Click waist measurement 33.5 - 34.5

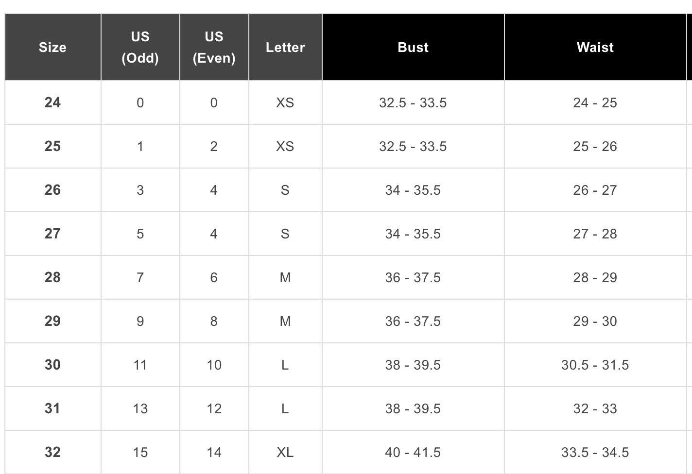click(x=595, y=452)
